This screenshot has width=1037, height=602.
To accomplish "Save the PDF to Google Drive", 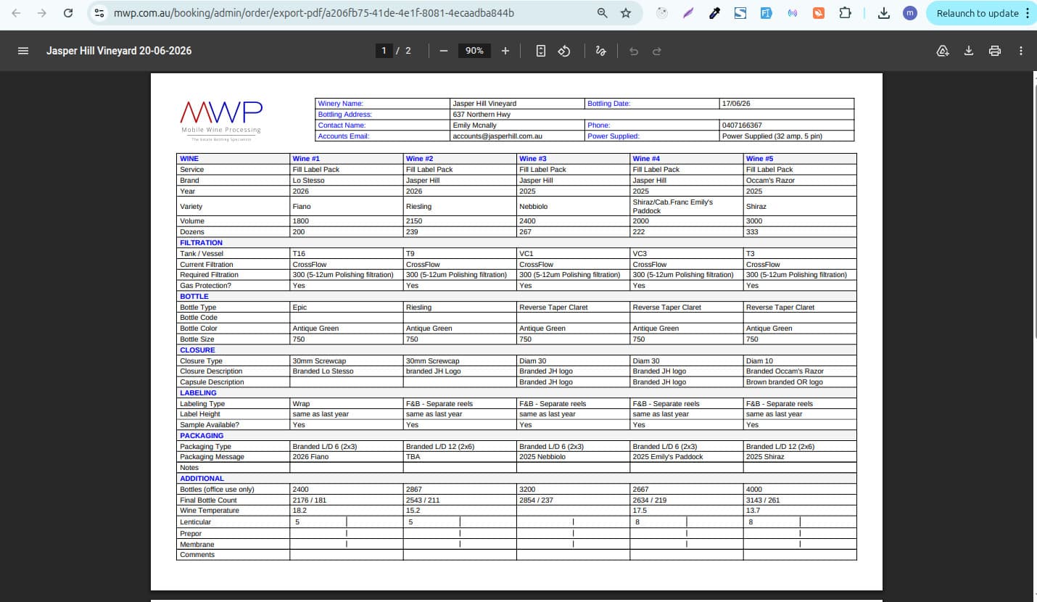I will (x=943, y=51).
